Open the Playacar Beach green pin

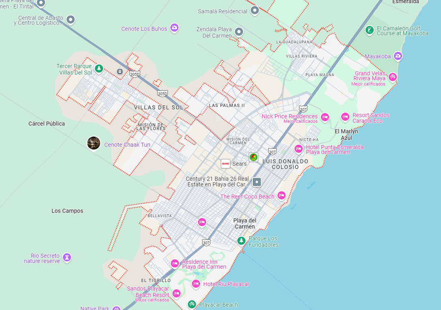(192, 304)
